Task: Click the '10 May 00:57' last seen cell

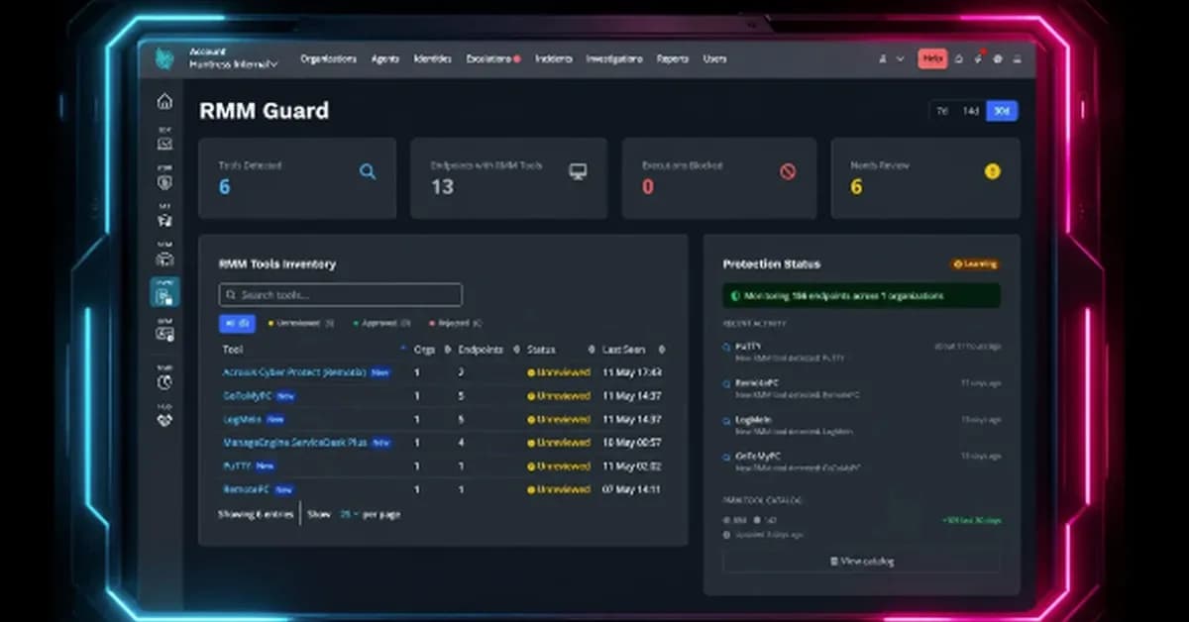Action: click(x=632, y=443)
